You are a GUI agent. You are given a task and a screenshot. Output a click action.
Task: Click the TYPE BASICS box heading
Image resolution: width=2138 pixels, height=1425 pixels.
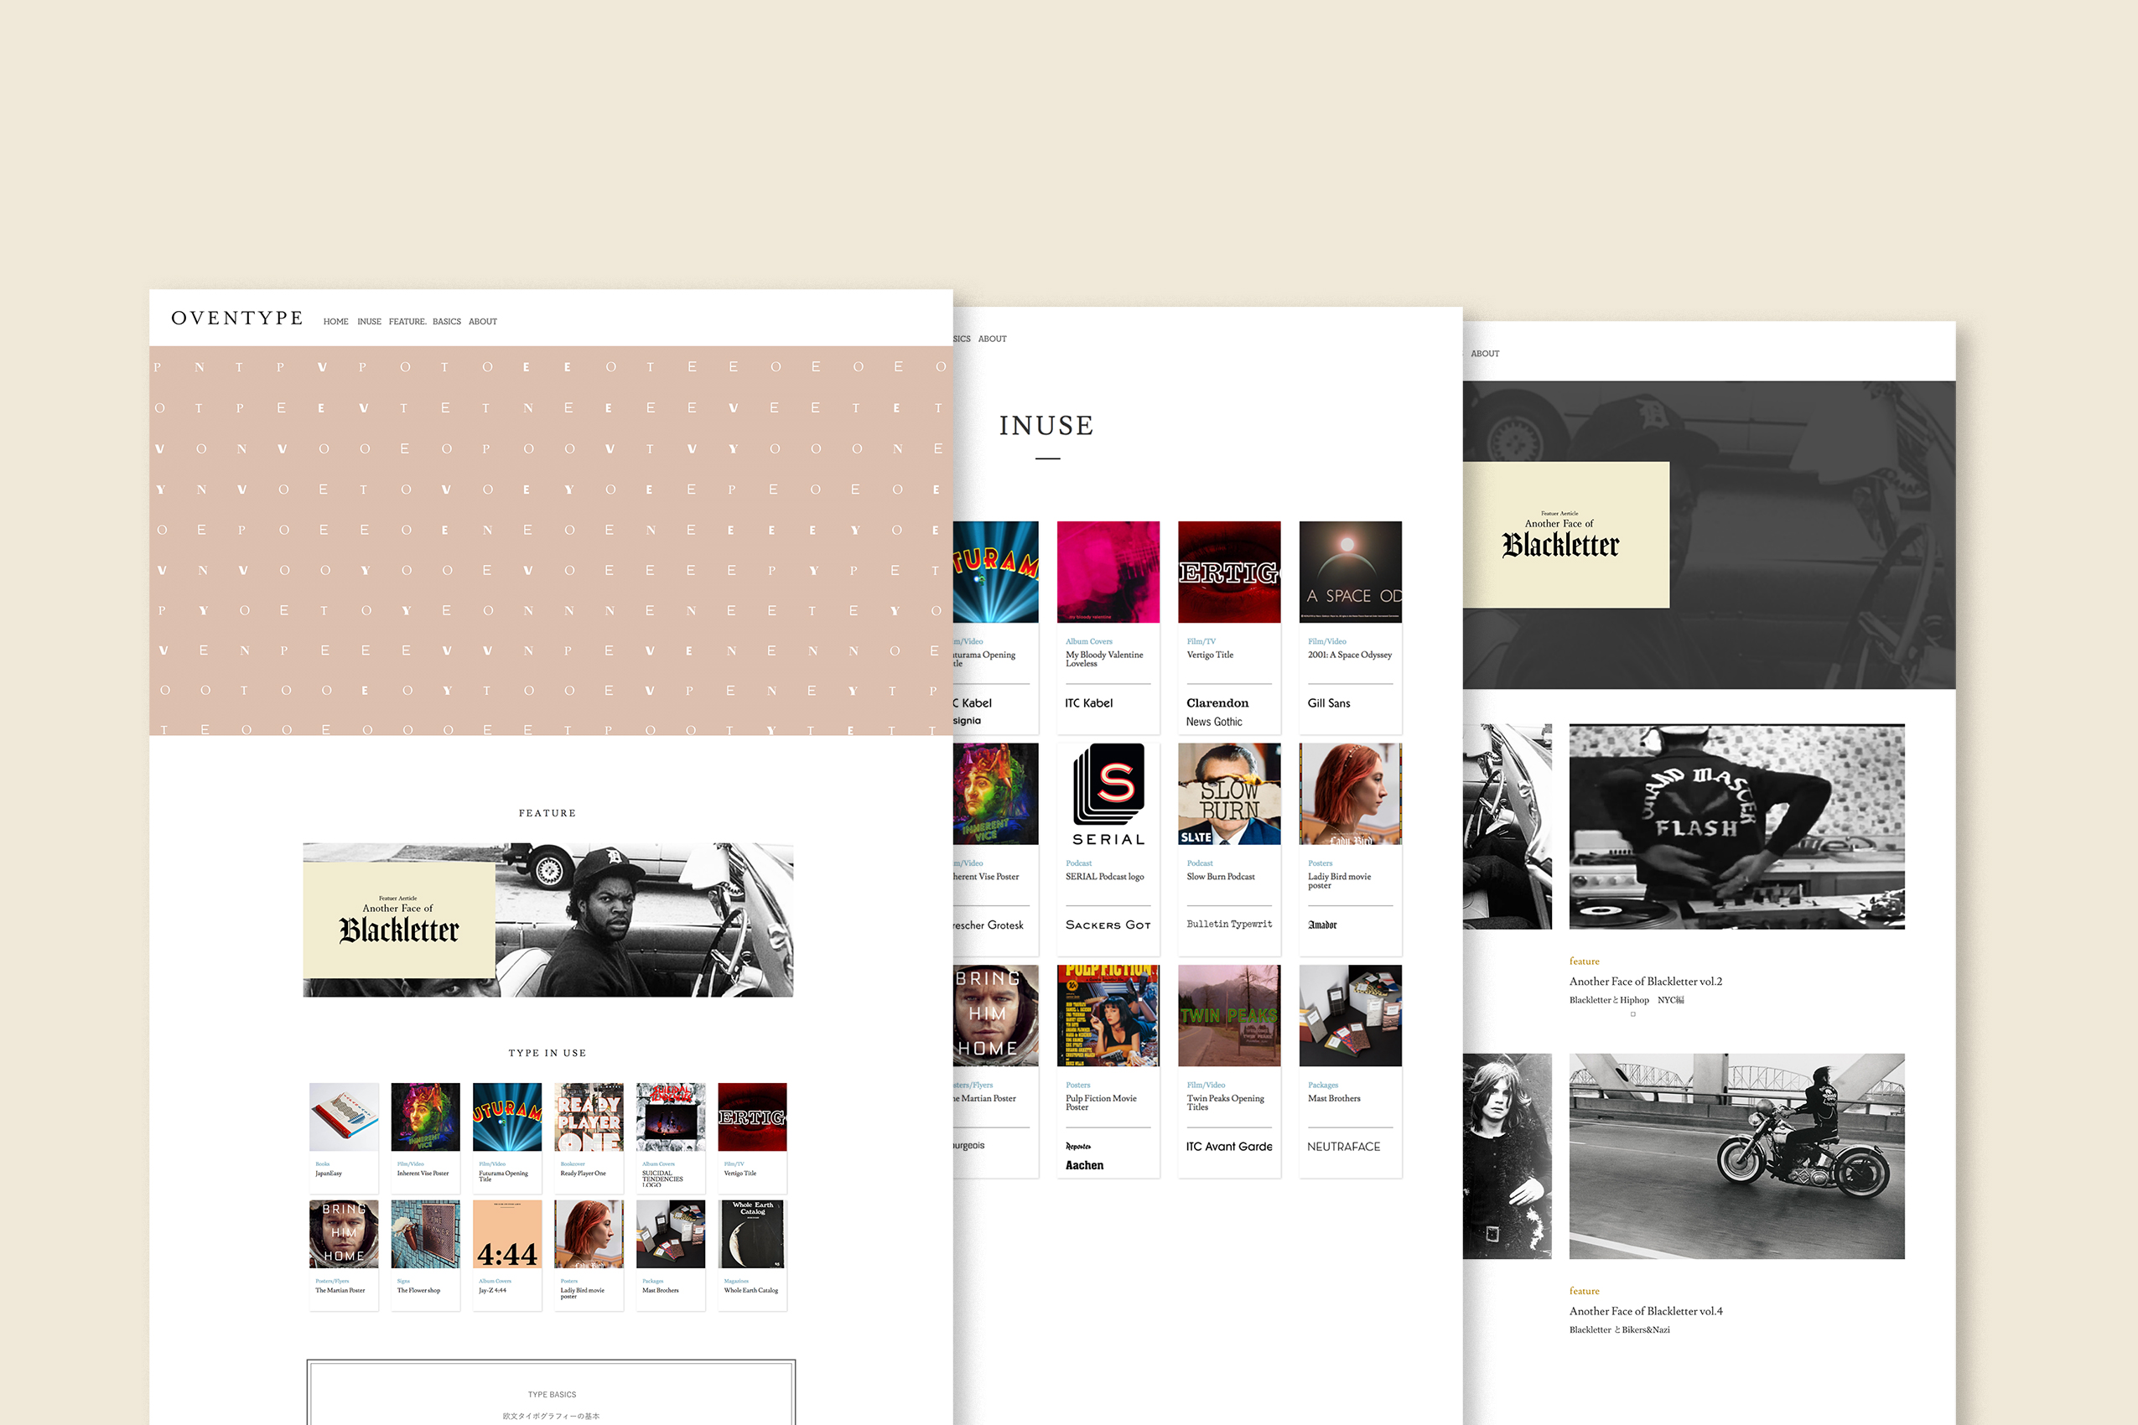point(551,1394)
